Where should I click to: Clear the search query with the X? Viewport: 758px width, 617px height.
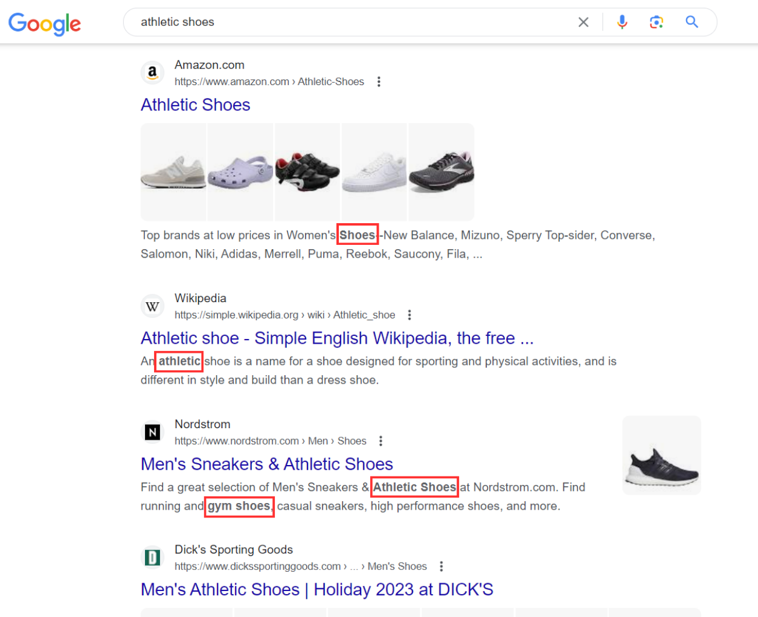[583, 22]
